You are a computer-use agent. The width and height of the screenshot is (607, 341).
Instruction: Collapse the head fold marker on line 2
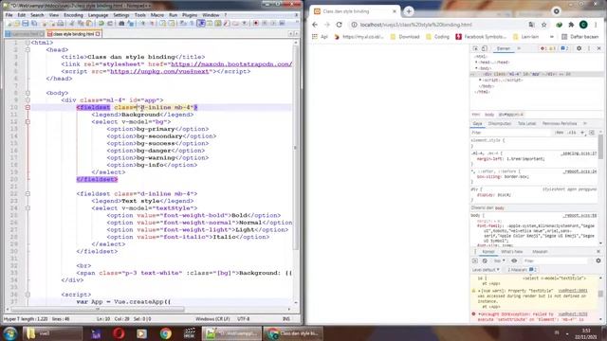point(28,50)
